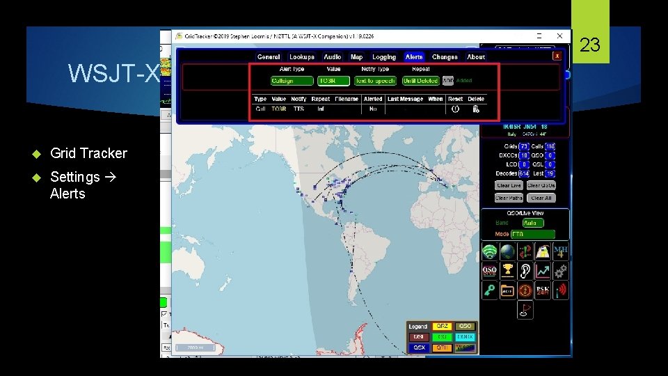Click the red radio beacon signal icon

(561, 290)
